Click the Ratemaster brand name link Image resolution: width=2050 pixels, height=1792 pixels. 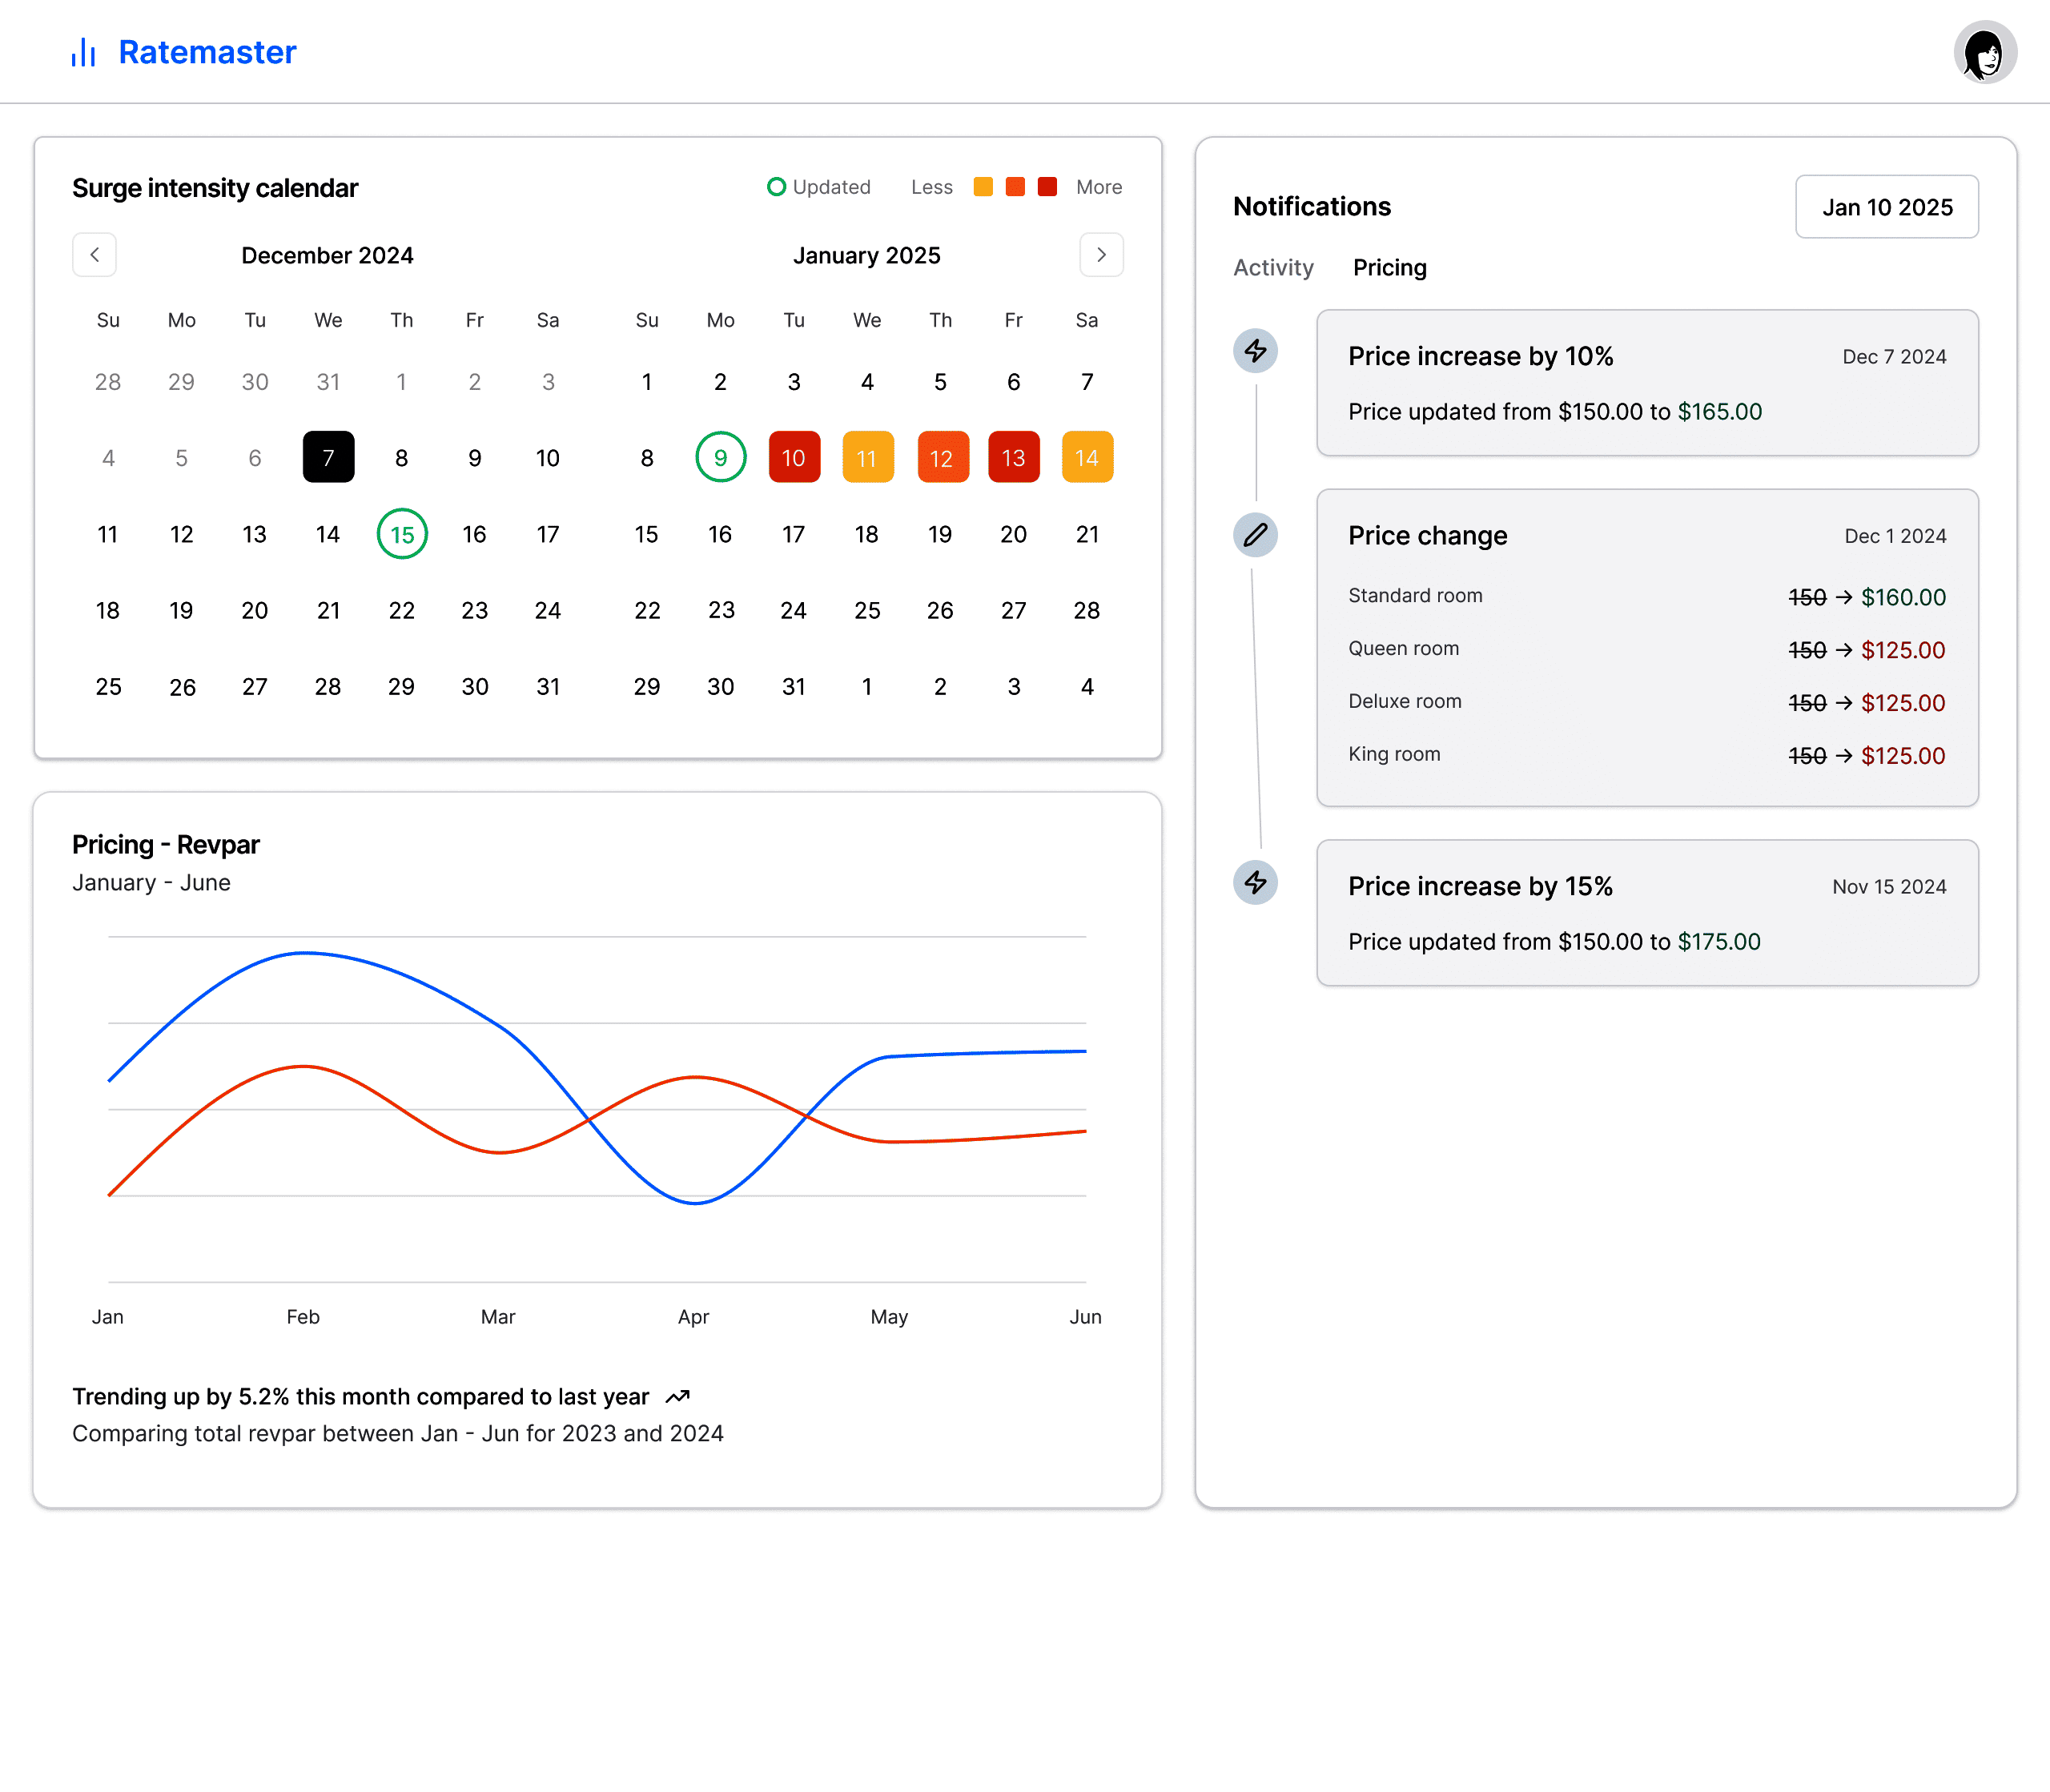point(207,52)
